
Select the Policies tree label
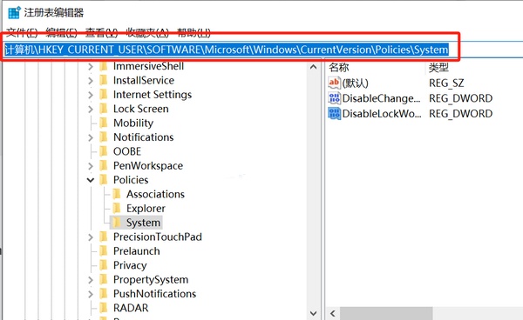click(131, 180)
